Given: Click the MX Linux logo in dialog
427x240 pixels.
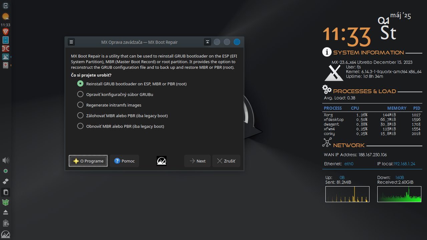Looking at the screenshot, I should pos(161,161).
